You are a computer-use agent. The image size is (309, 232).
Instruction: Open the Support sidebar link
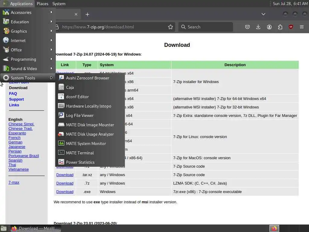click(x=16, y=99)
